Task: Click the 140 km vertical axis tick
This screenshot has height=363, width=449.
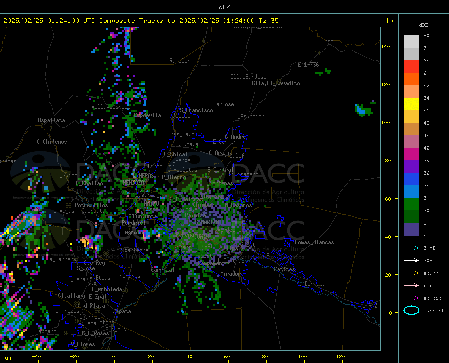Action: 386,46
